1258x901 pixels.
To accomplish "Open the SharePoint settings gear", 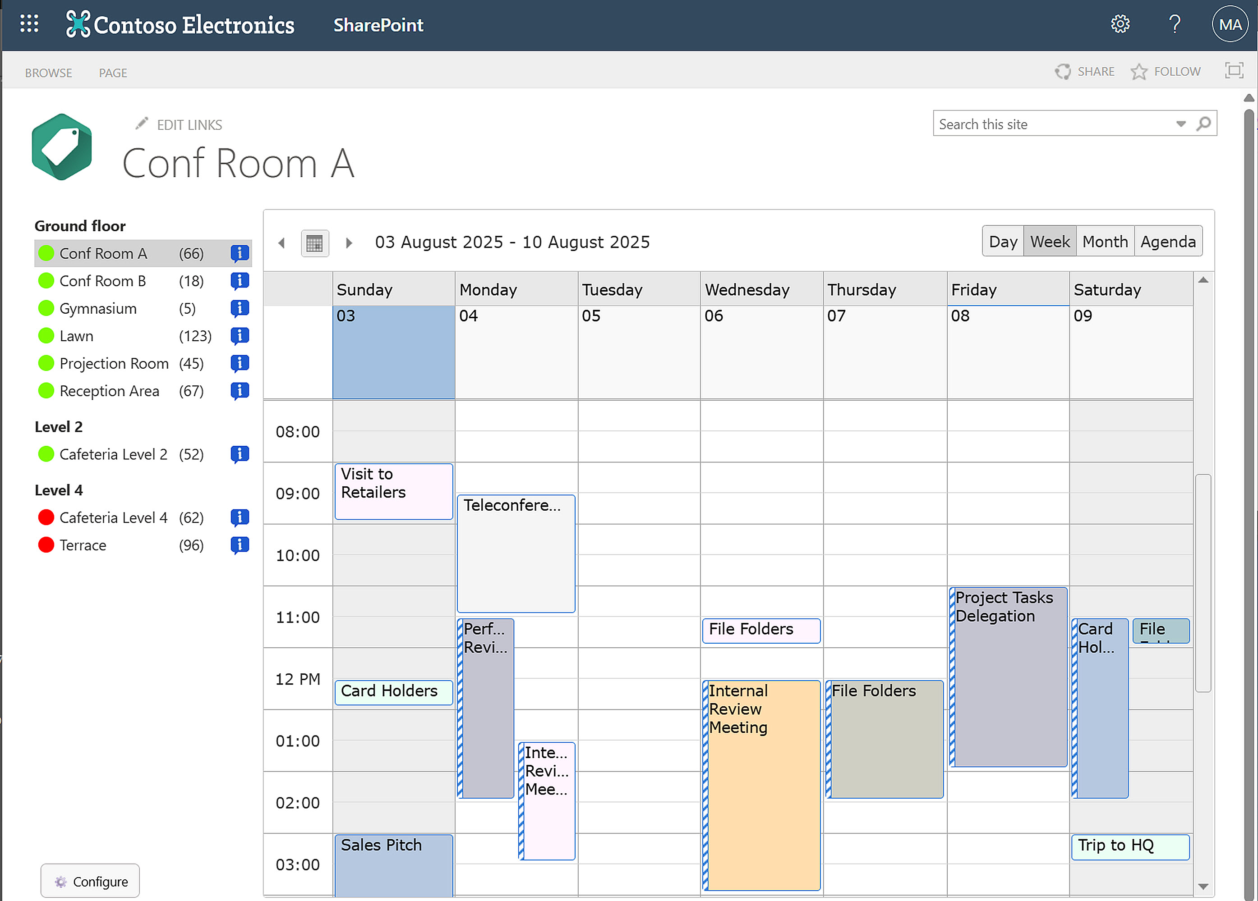I will pyautogui.click(x=1120, y=24).
